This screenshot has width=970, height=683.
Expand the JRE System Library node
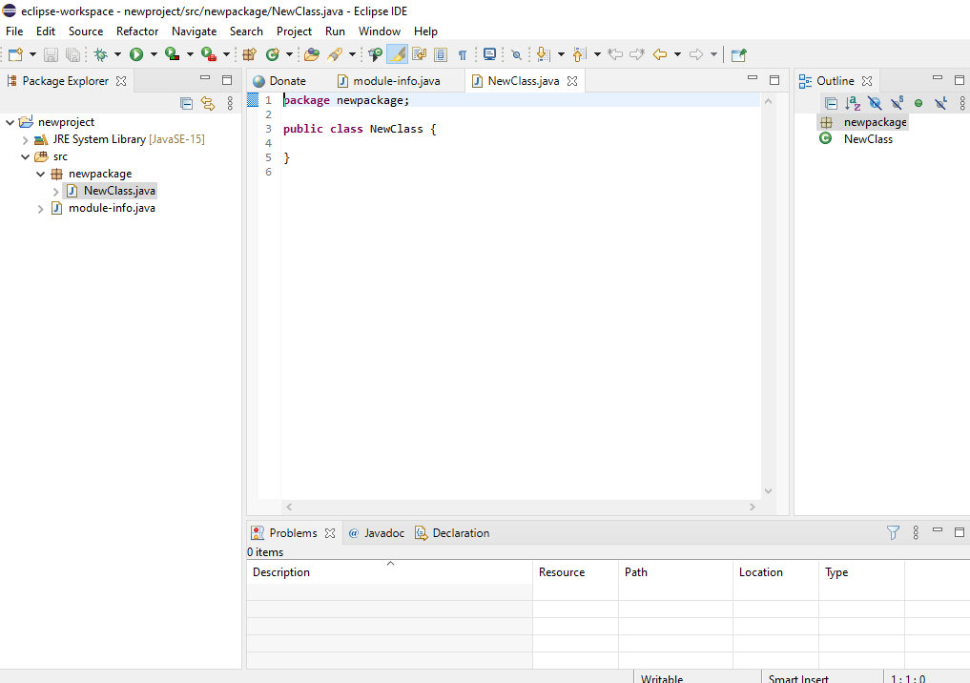point(26,139)
